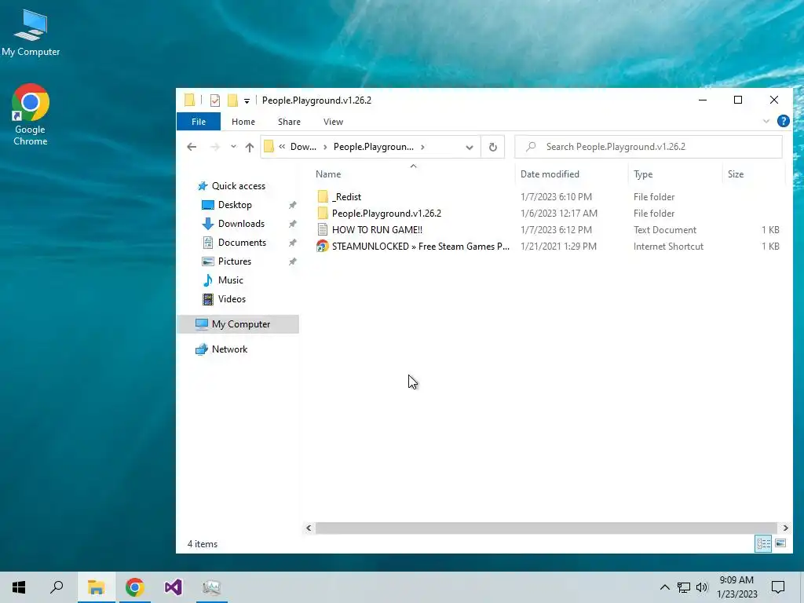Screen dimensions: 804x603
Task: Open the File menu
Action: (x=199, y=122)
